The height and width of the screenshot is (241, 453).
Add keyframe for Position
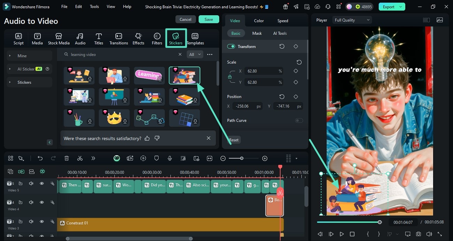coord(296,96)
